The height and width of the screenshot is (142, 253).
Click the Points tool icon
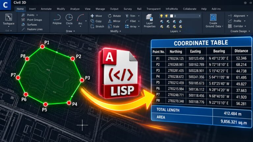pyautogui.click(x=23, y=15)
